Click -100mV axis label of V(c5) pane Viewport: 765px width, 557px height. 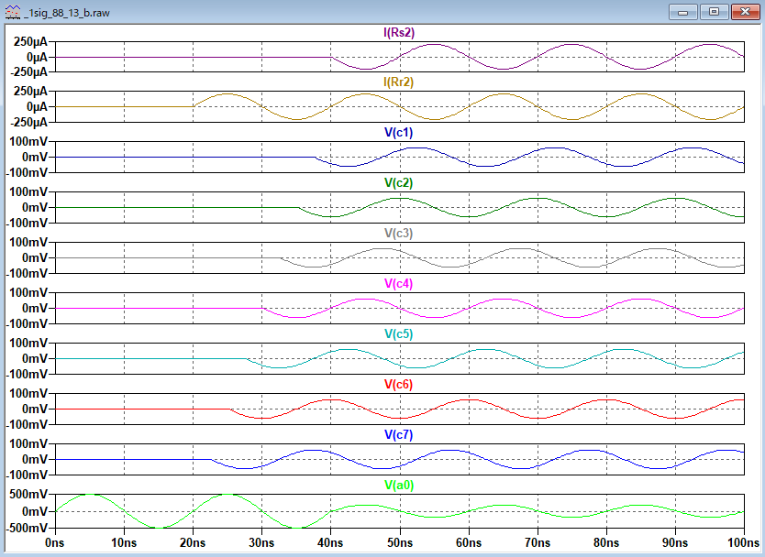pyautogui.click(x=28, y=375)
